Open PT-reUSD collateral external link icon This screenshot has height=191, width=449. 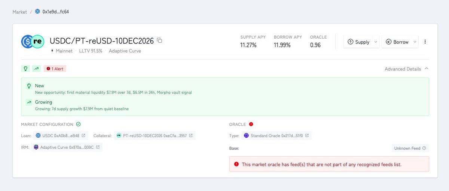(x=191, y=135)
